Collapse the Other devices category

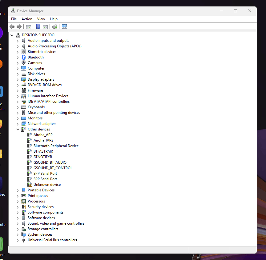(x=18, y=129)
